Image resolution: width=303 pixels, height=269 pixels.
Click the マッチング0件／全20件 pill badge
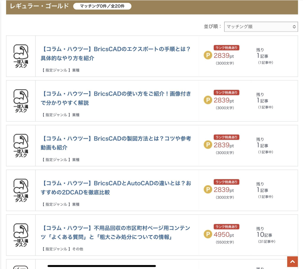[102, 6]
